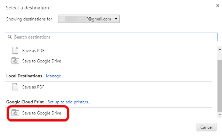
Task: Choose Save as PDF text under Local Destinations
Action: click(x=33, y=87)
